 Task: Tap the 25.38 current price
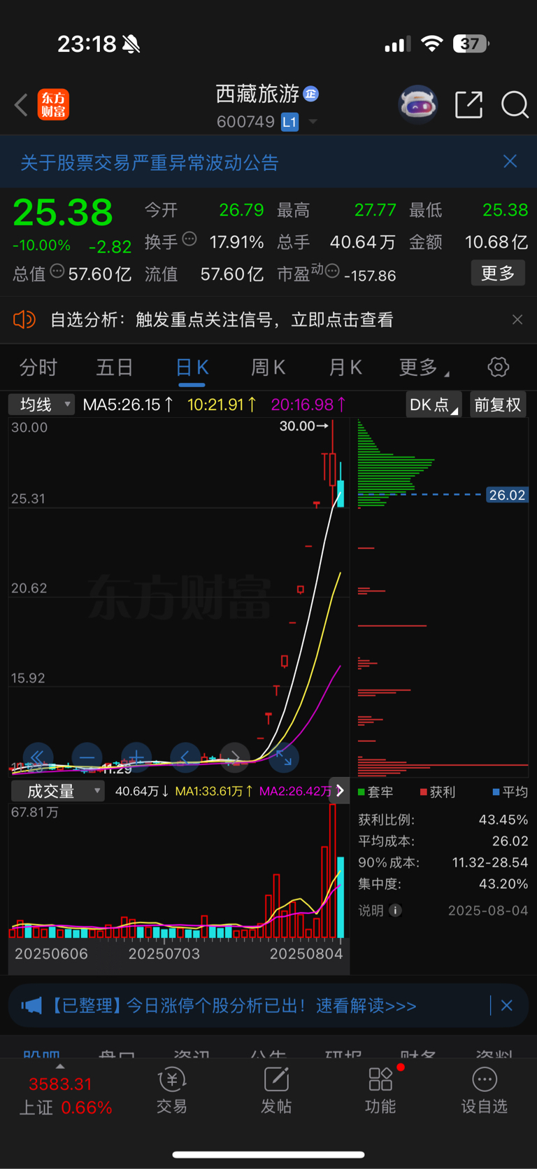click(x=63, y=212)
